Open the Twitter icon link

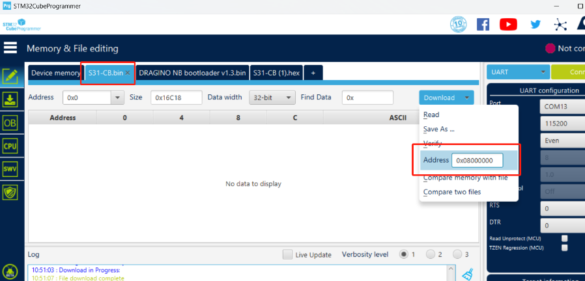point(535,25)
